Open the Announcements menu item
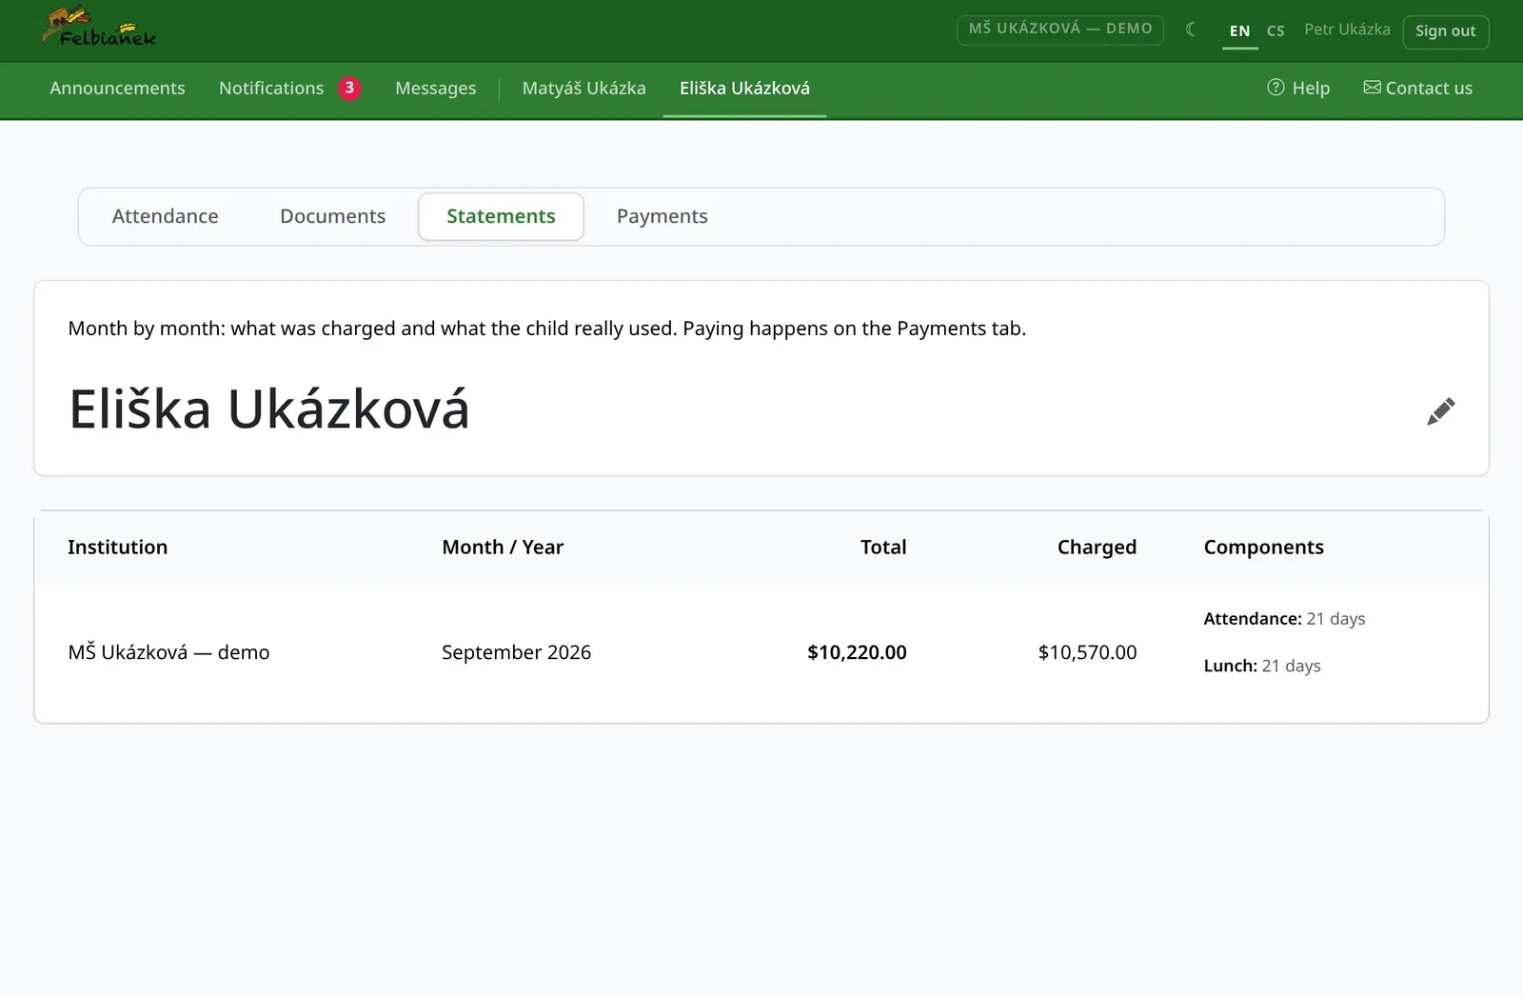Screen dimensions: 1523x997 click(x=117, y=88)
